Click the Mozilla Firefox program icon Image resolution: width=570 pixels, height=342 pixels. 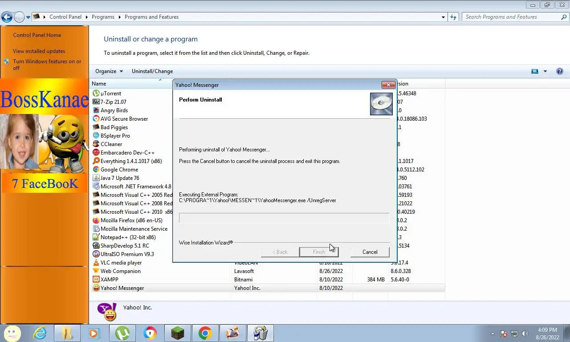click(96, 220)
